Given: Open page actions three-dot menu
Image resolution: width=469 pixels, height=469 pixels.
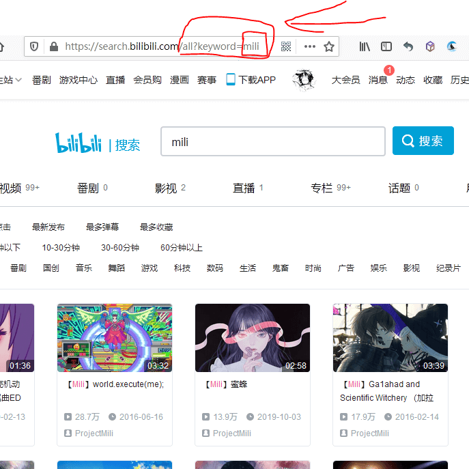Looking at the screenshot, I should point(309,46).
